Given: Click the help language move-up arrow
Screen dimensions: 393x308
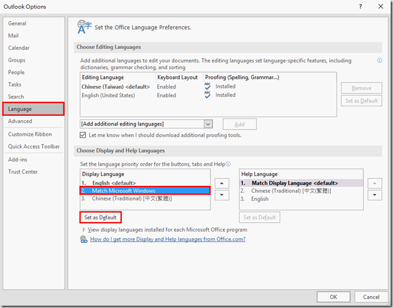Looking at the screenshot, I should [x=375, y=184].
